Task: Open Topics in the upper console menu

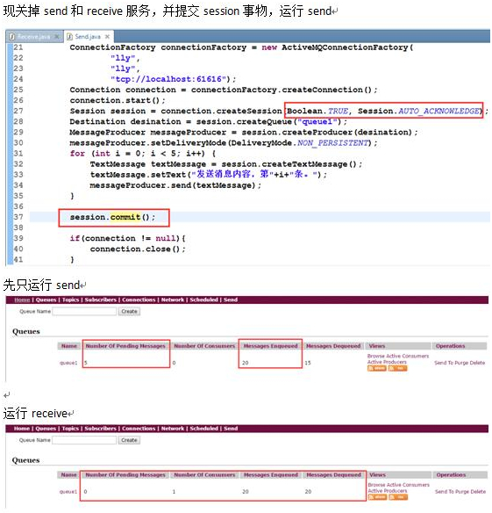Action: click(70, 300)
